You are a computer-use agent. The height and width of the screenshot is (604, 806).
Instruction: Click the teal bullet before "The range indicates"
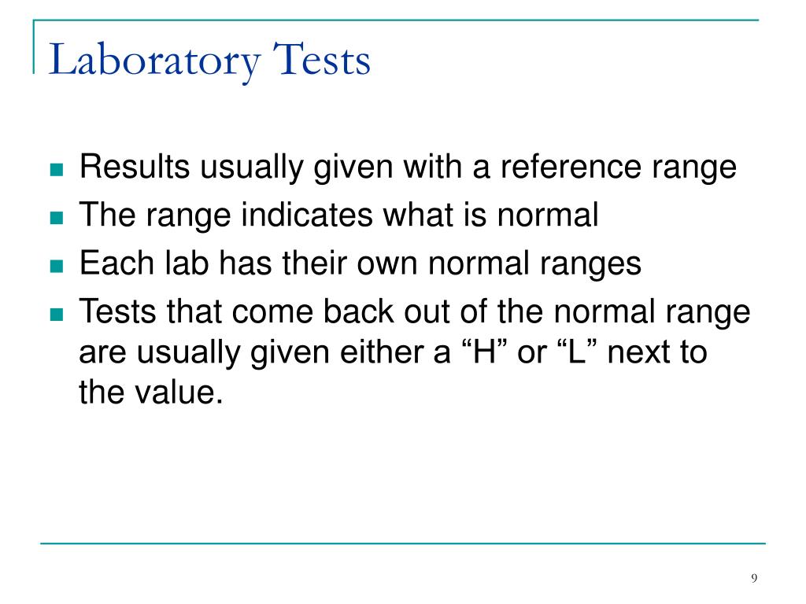(x=57, y=218)
